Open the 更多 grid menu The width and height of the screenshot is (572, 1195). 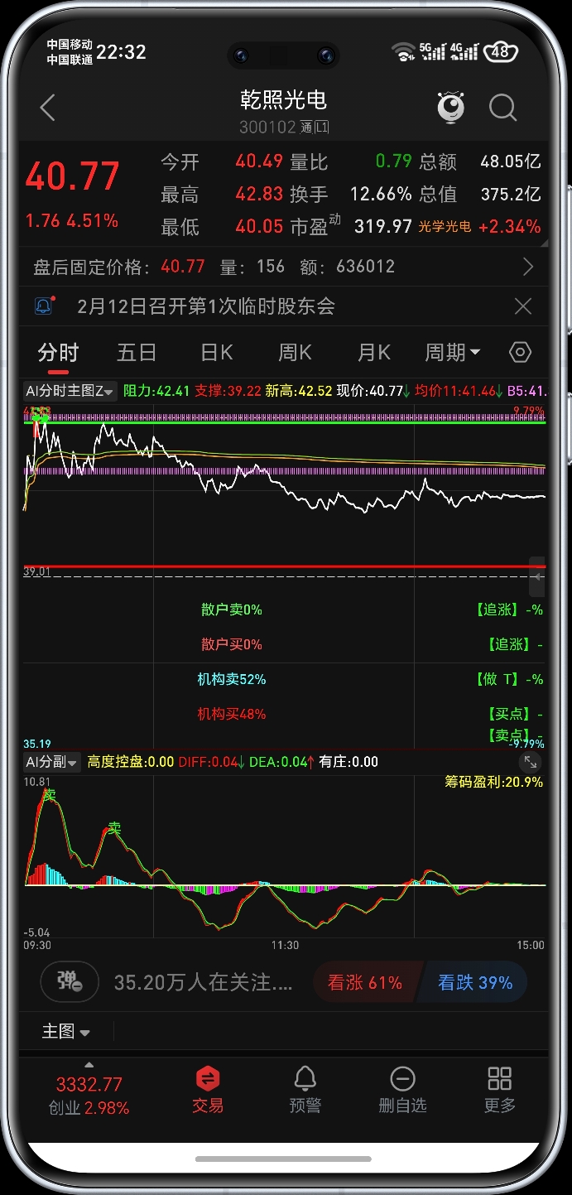(x=500, y=1090)
